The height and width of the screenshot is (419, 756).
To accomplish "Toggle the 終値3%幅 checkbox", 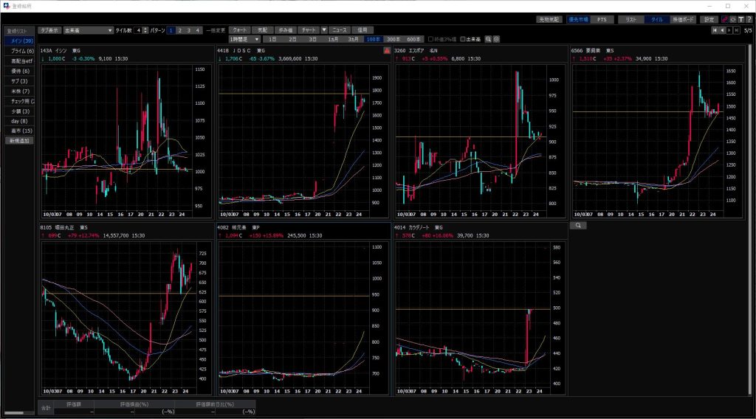I will (x=431, y=38).
